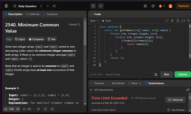This screenshot has height=114, width=191.
Task: Open the notes sticky icon in header
Action: pyautogui.click(x=101, y=6)
